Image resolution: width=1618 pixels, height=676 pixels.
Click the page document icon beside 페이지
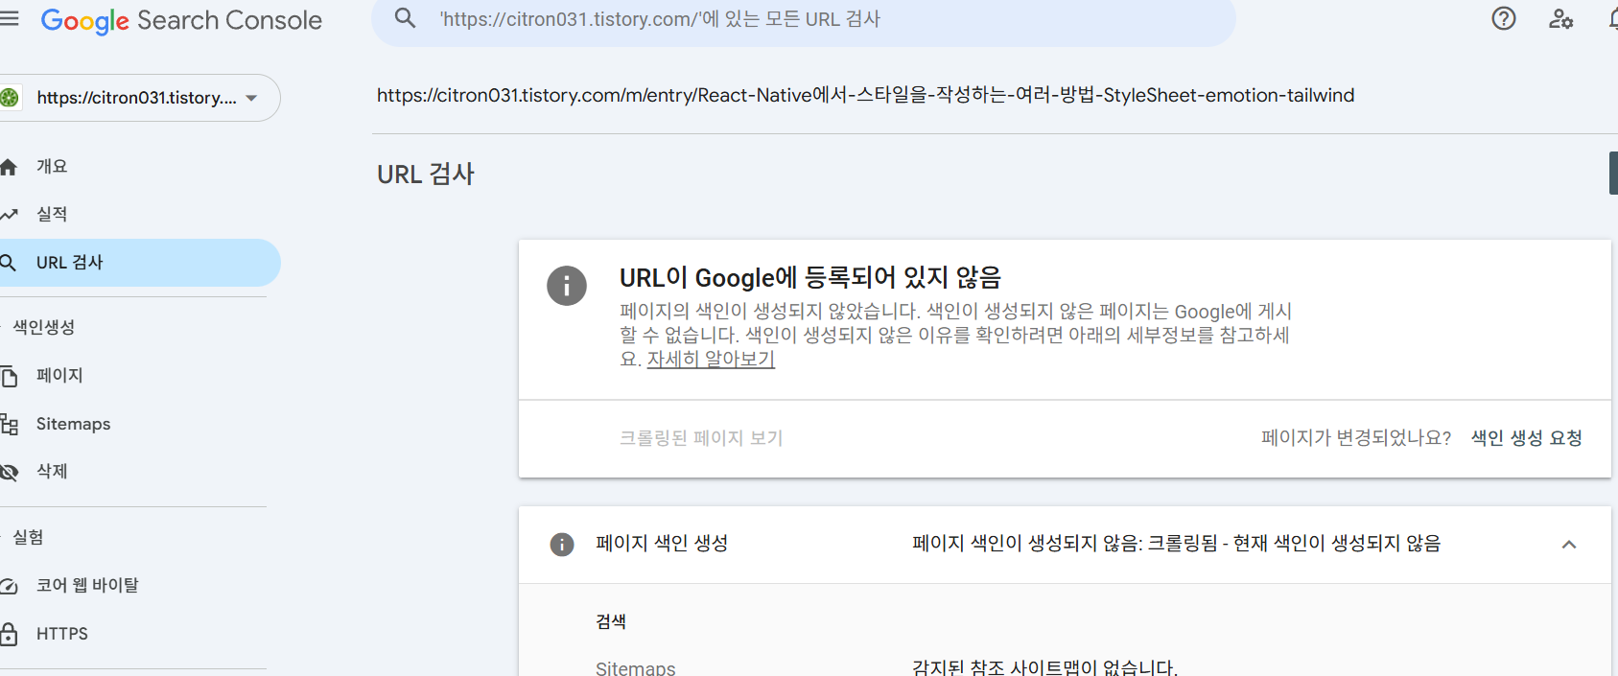(9, 376)
